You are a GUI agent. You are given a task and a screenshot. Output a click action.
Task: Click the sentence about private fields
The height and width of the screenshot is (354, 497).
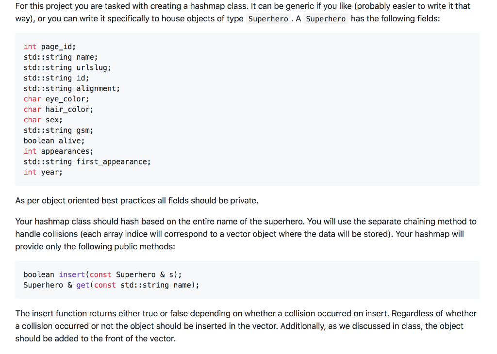137,201
